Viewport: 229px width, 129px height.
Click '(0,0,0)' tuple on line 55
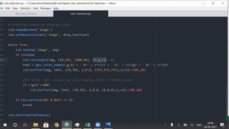[x=108, y=90]
